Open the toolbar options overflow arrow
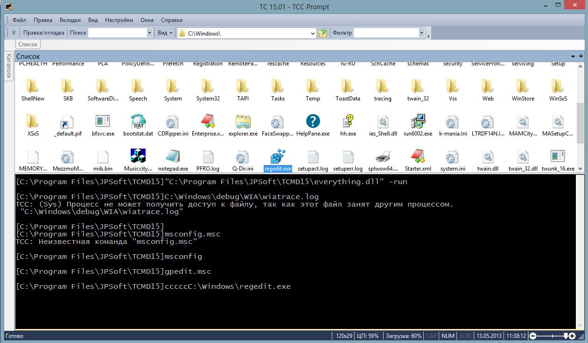This screenshot has width=588, height=343. coord(428,35)
